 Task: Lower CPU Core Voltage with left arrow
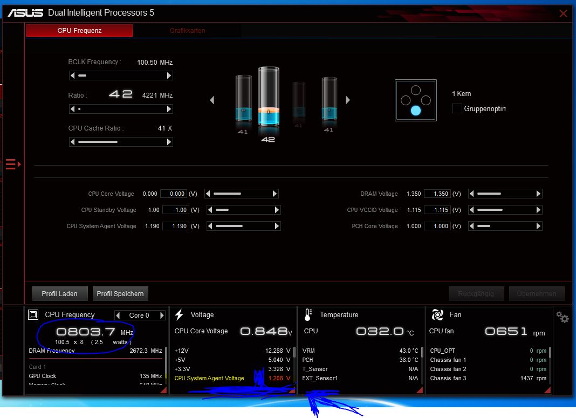208,194
